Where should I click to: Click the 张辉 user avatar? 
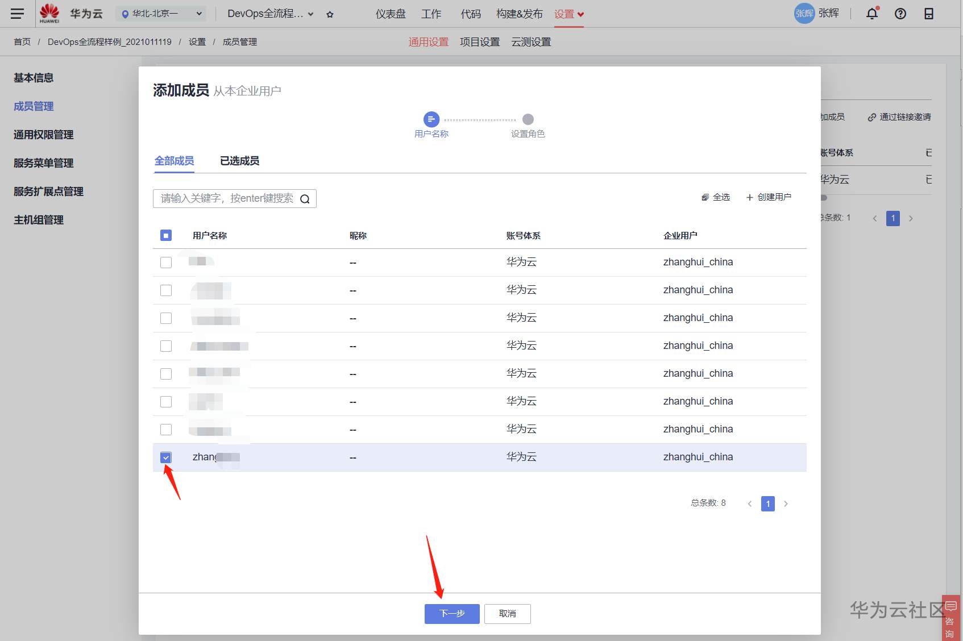(x=804, y=13)
